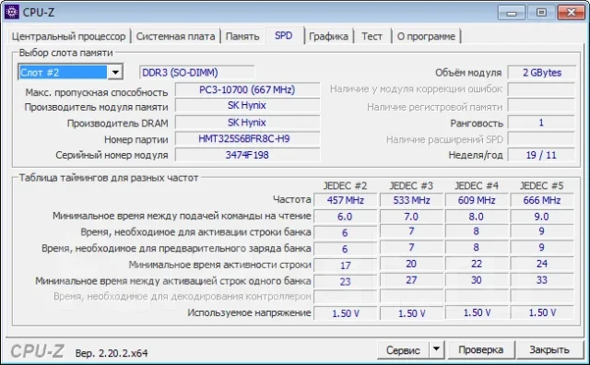Image resolution: width=590 pixels, height=365 pixels.
Task: Click the value 33 in bank cycle row
Action: tap(542, 280)
